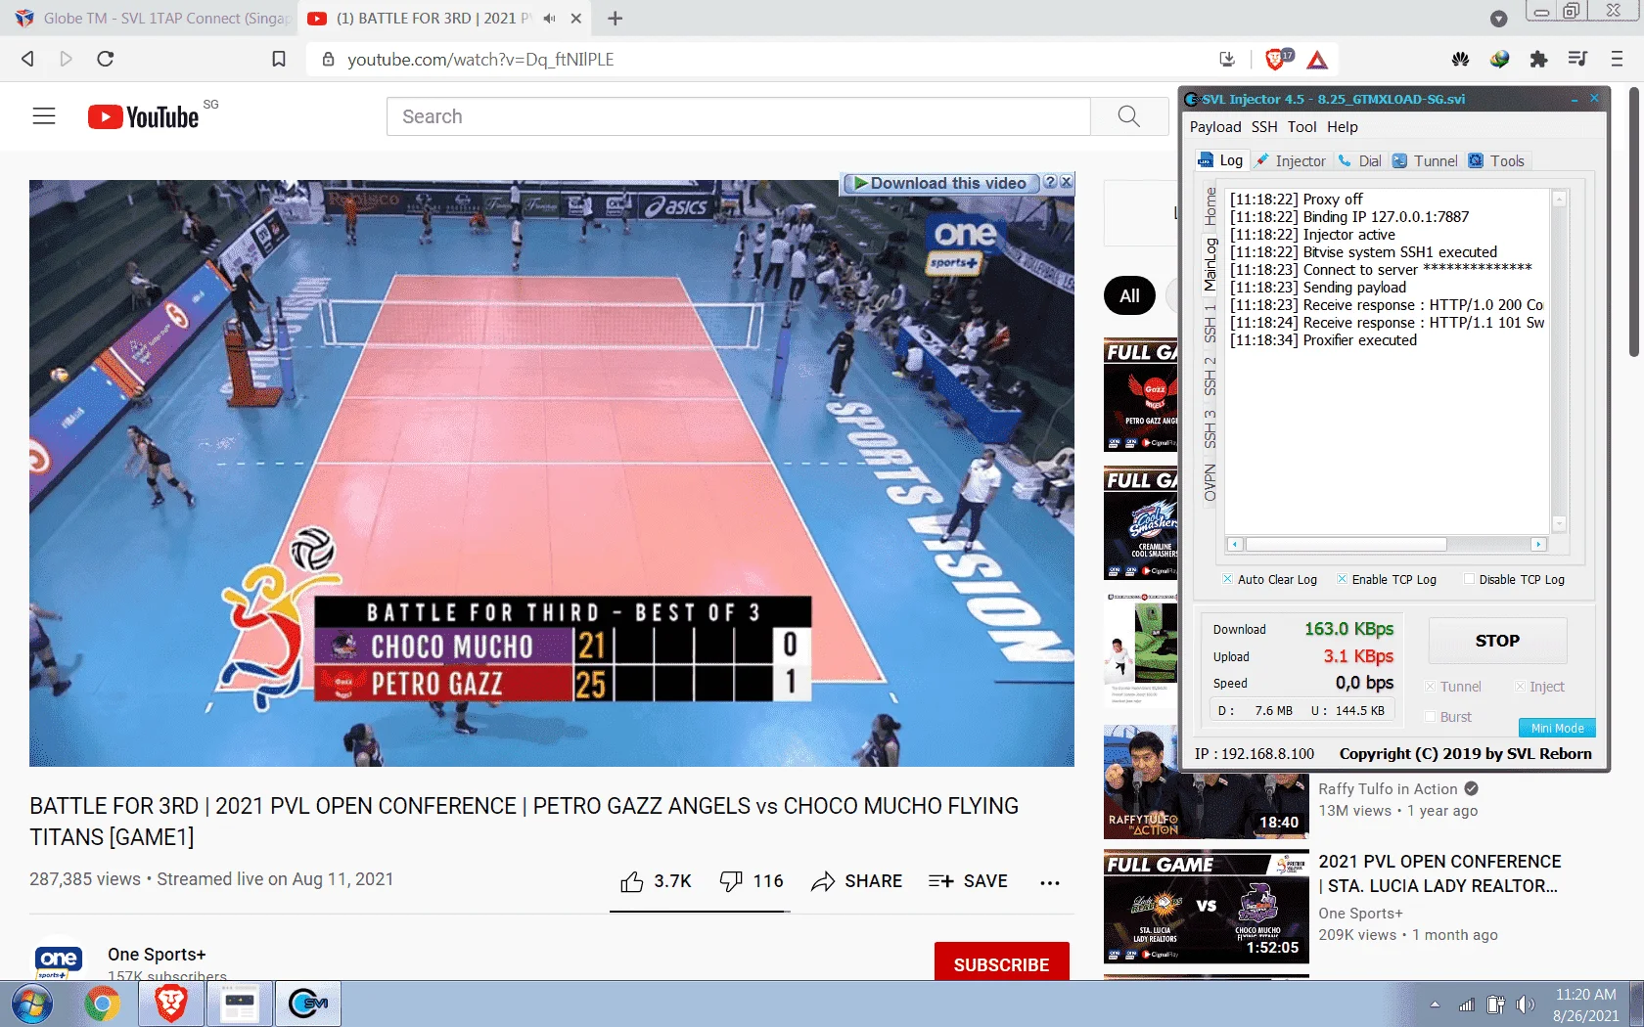Open One Sports+ channel link
The height and width of the screenshot is (1027, 1644).
pyautogui.click(x=157, y=954)
